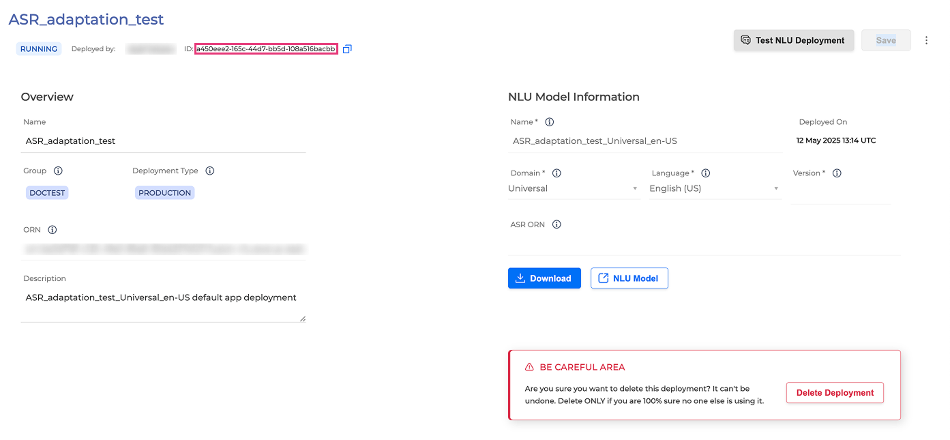
Task: Expand the Domain dropdown showing Universal
Action: pyautogui.click(x=573, y=189)
